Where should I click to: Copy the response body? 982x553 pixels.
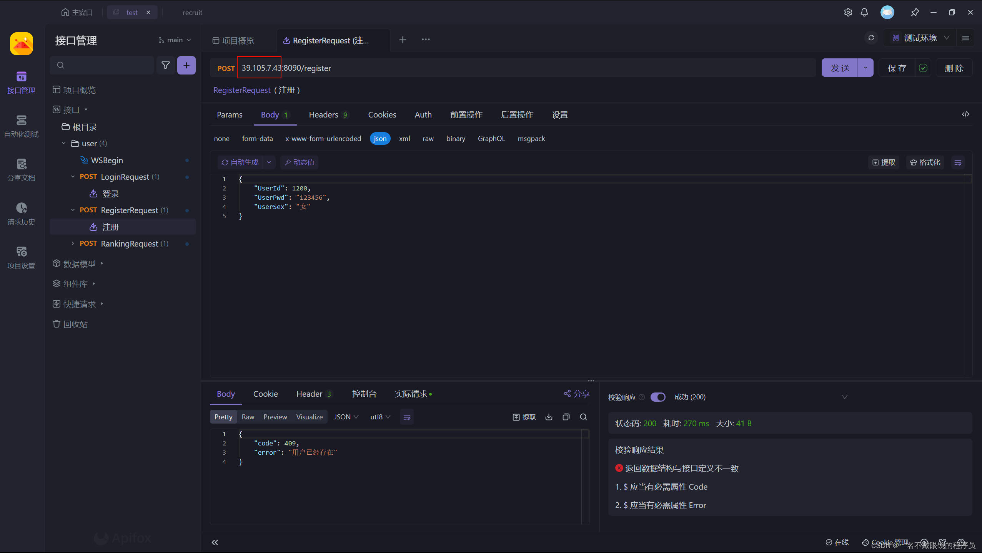566,417
